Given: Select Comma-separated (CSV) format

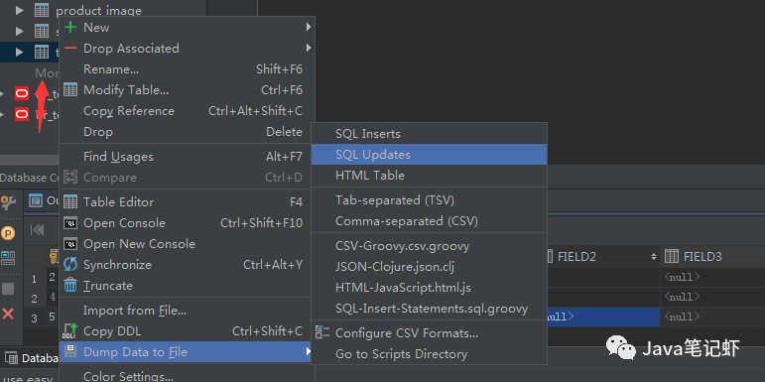Looking at the screenshot, I should point(429,221).
